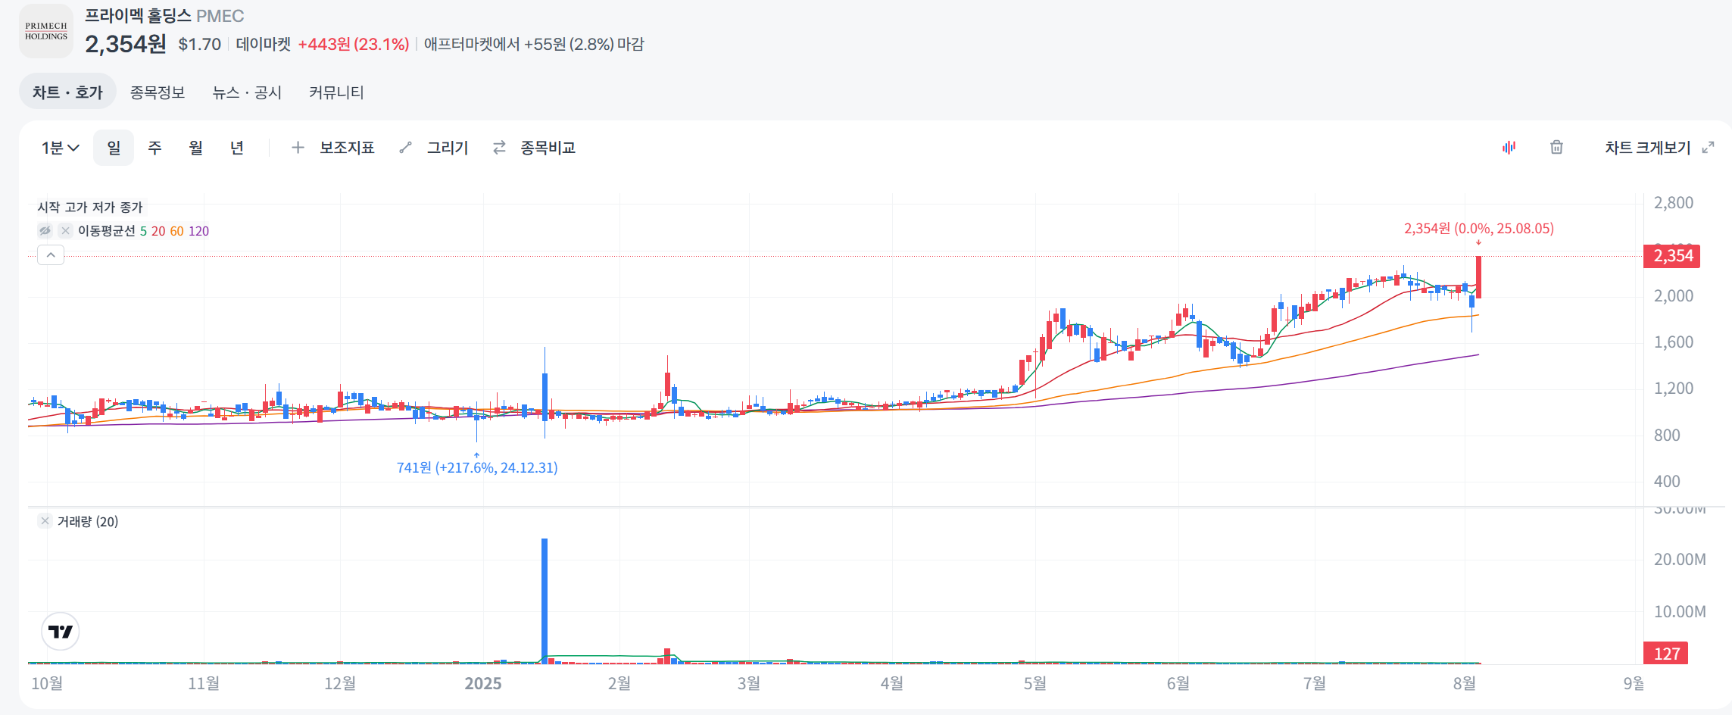Click the 8월 axis label
The image size is (1732, 715).
[1465, 684]
